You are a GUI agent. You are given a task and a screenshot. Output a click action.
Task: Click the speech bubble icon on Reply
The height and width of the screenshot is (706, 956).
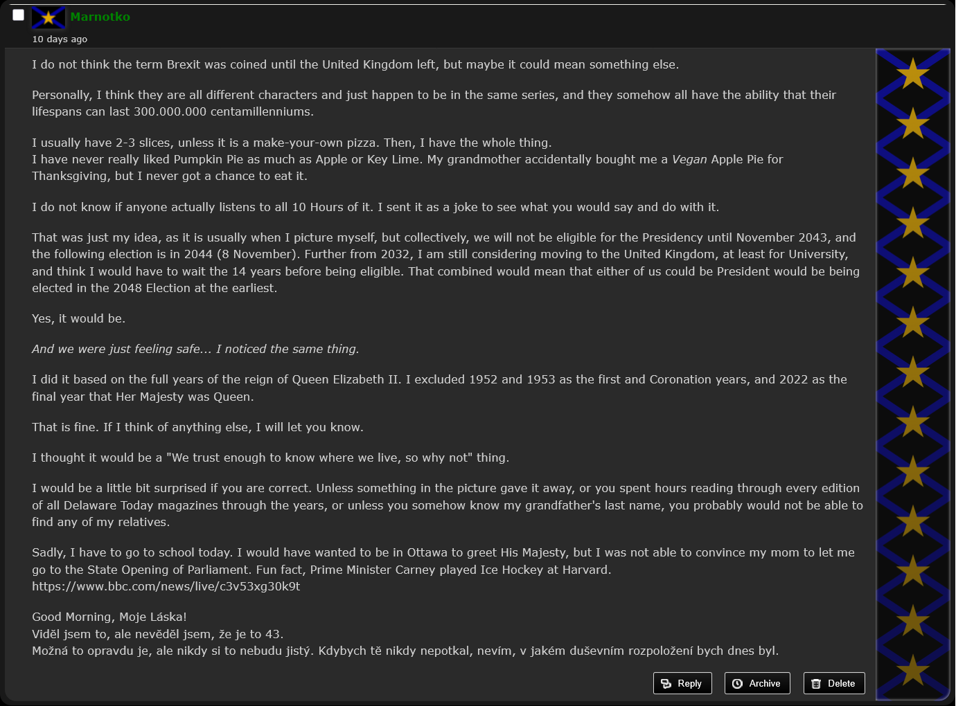point(666,683)
